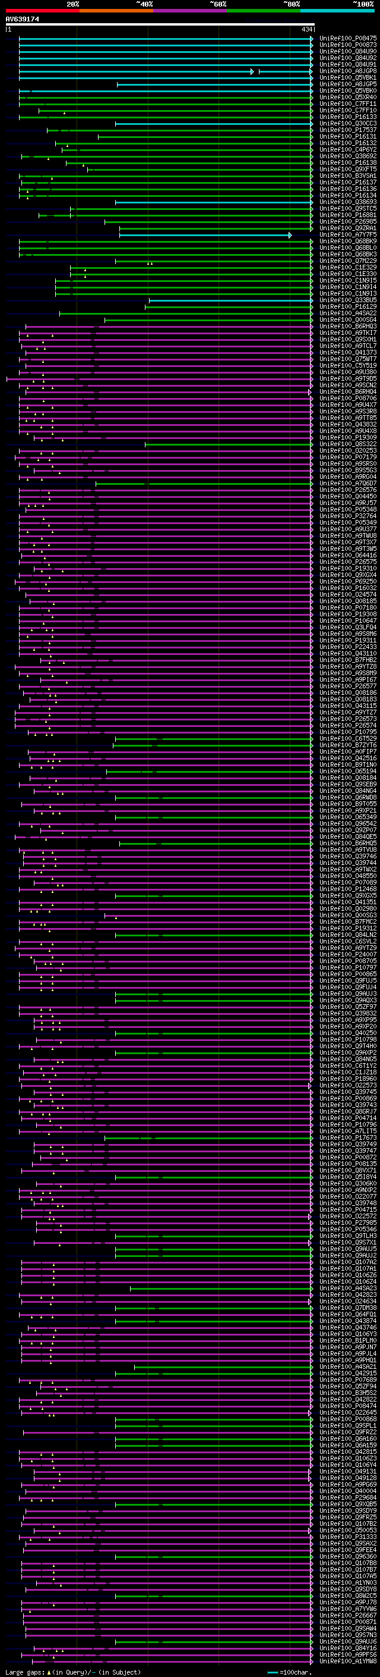Image resolution: width=380 pixels, height=1677 pixels.
Task: Click the purple ~60% identity legend segment
Action: [x=189, y=11]
